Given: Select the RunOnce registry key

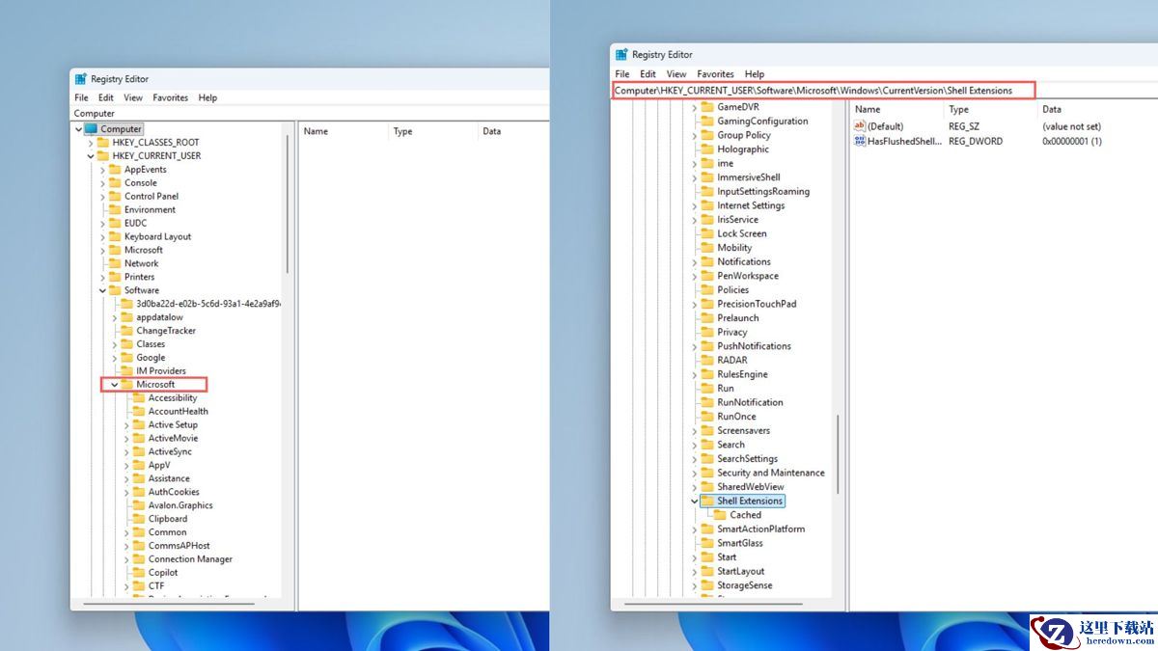Looking at the screenshot, I should coord(736,417).
